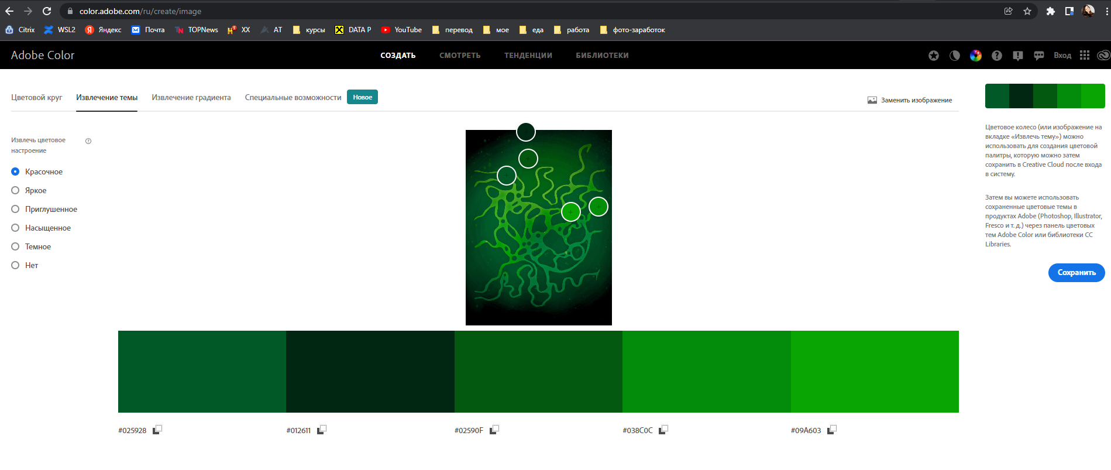This screenshot has height=470, width=1111.
Task: Open the speech bubble chat icon
Action: tap(1039, 56)
